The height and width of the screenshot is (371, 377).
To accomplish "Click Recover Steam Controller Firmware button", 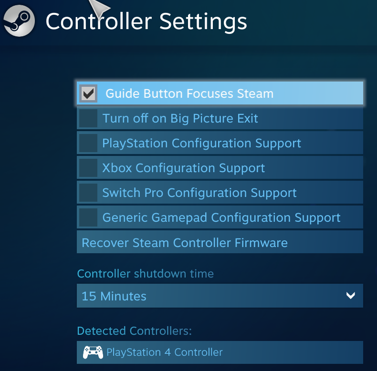I will [x=185, y=243].
